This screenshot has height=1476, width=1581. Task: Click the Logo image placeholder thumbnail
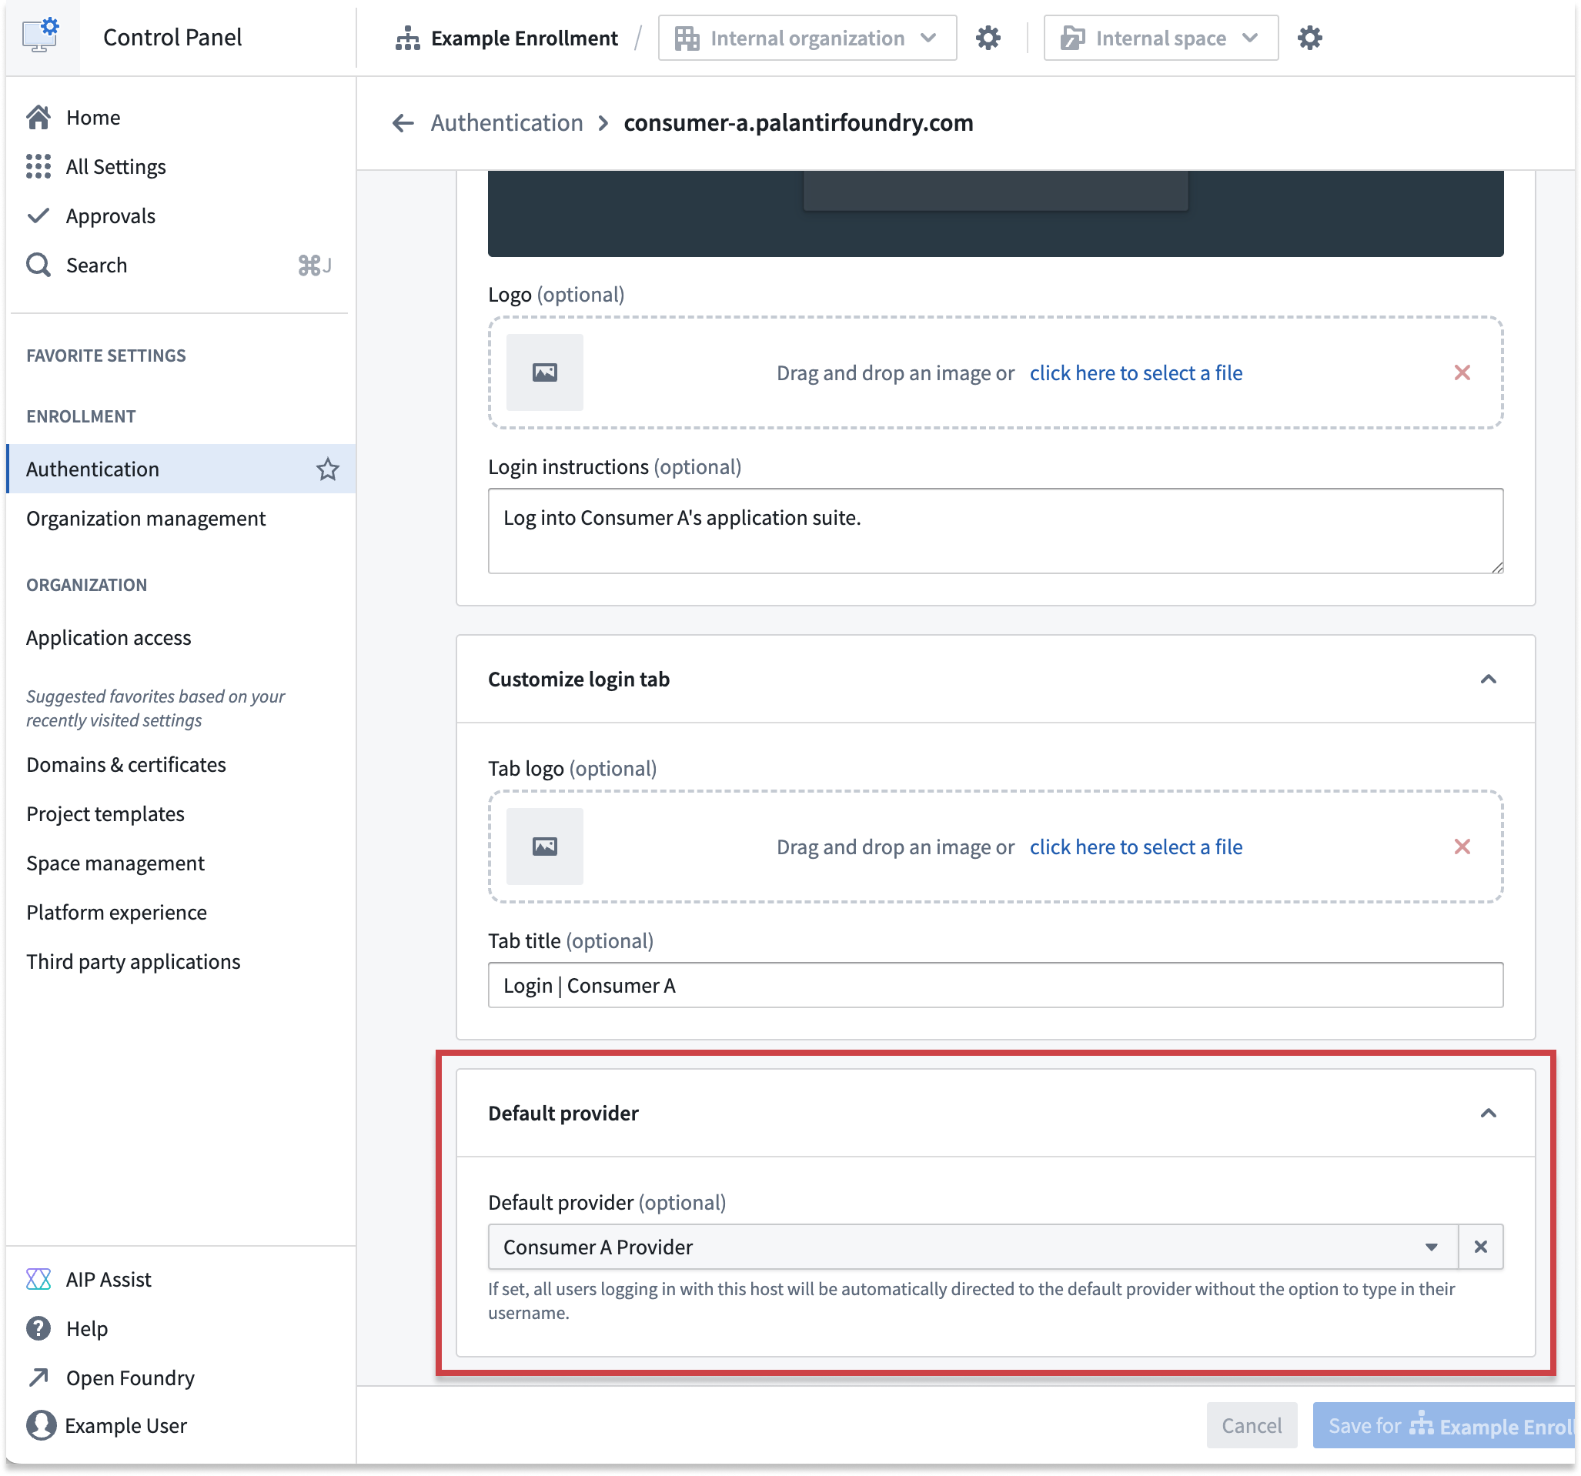545,372
